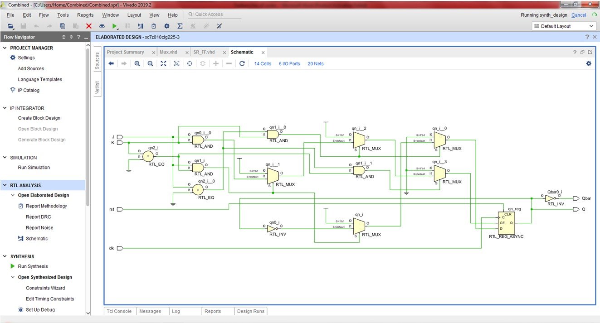Click the 14 Cells link
The image size is (600, 323).
pos(263,64)
